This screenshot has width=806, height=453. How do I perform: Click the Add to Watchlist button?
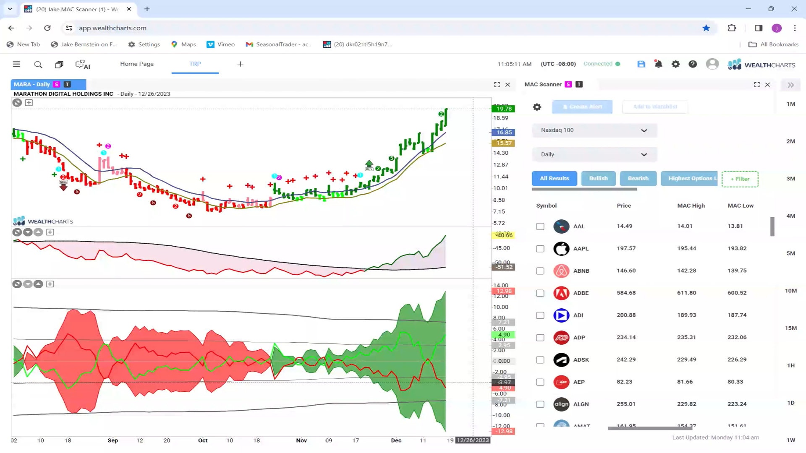pos(655,107)
